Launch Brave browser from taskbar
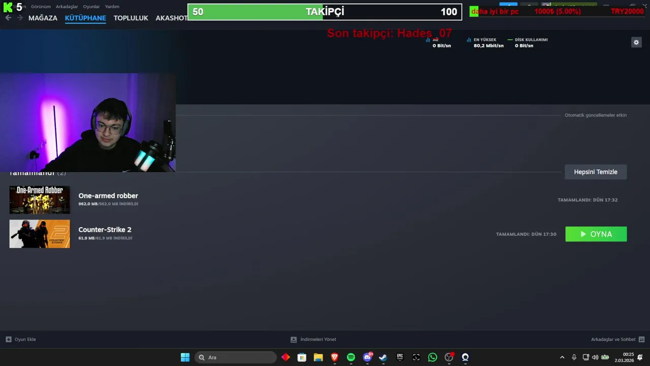 [x=334, y=357]
